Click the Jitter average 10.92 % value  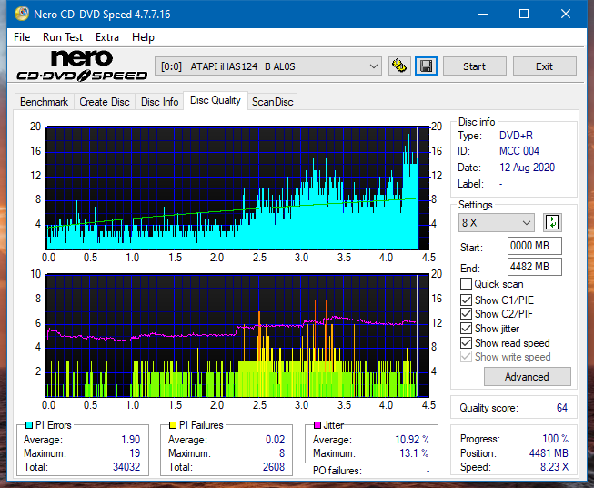coord(412,440)
